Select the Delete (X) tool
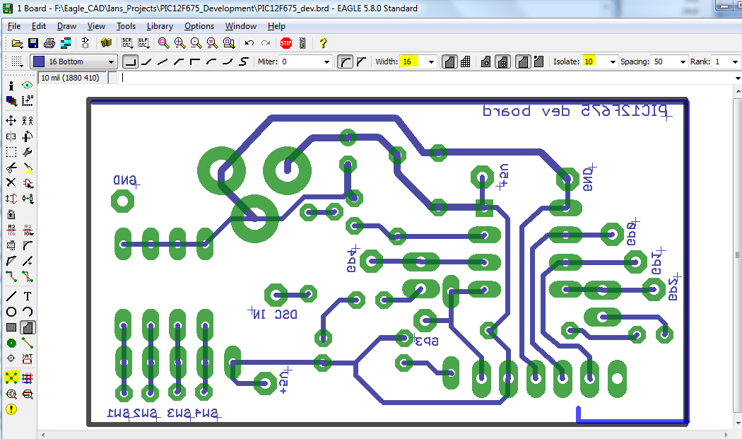Image resolution: width=742 pixels, height=439 pixels. tap(11, 183)
